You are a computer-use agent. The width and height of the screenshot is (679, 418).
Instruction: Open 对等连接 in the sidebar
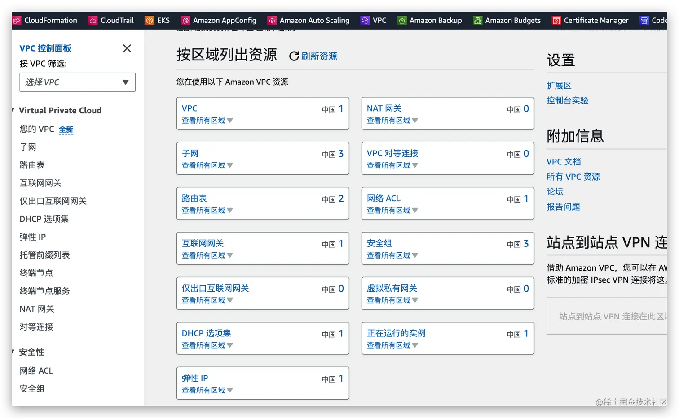[36, 327]
